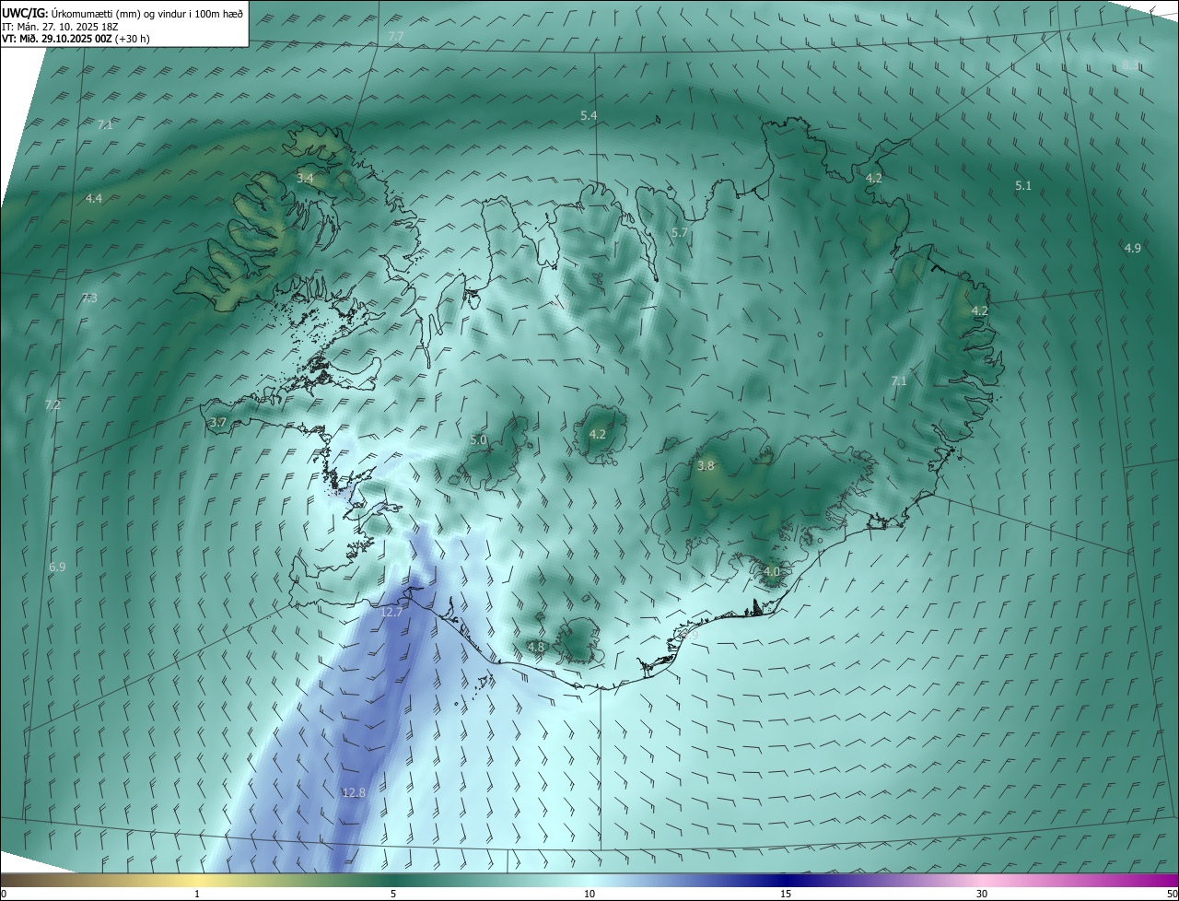Select the '10' tick on the color scale
Image resolution: width=1179 pixels, height=901 pixels.
(x=589, y=894)
